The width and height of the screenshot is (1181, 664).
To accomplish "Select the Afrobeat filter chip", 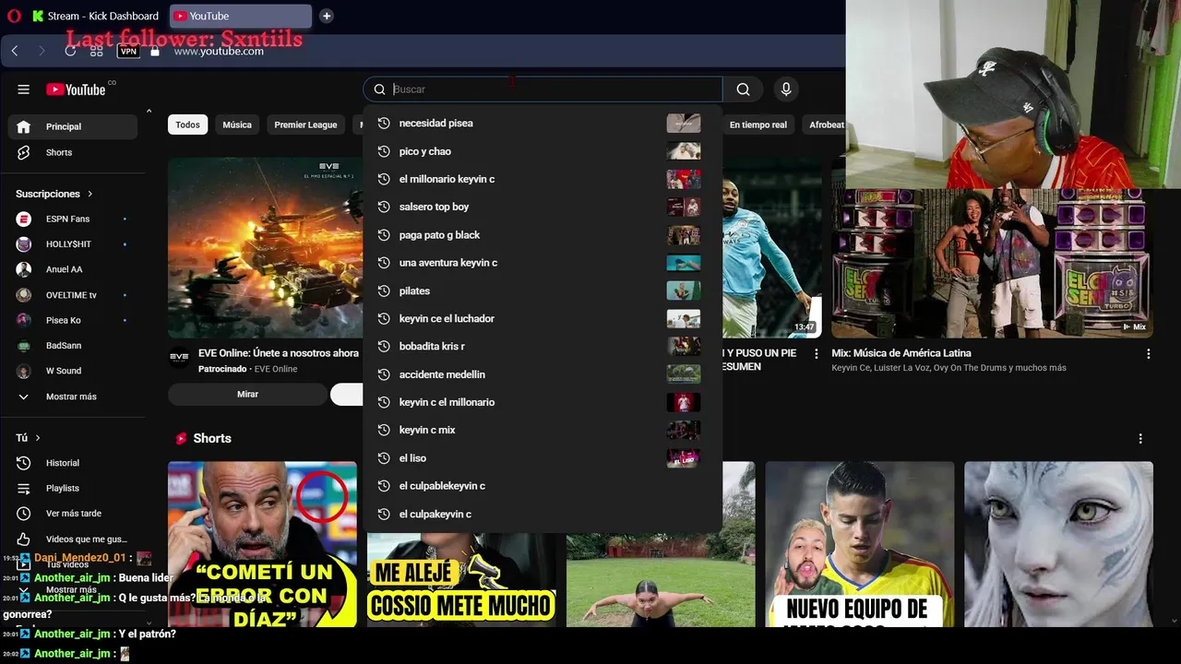I will point(825,125).
